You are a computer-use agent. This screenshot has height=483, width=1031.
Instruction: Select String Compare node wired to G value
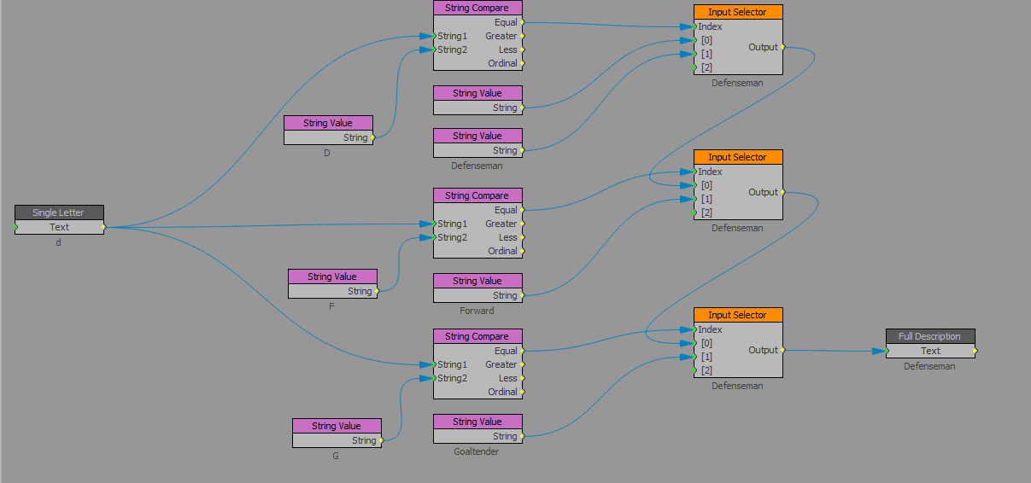[x=477, y=336]
